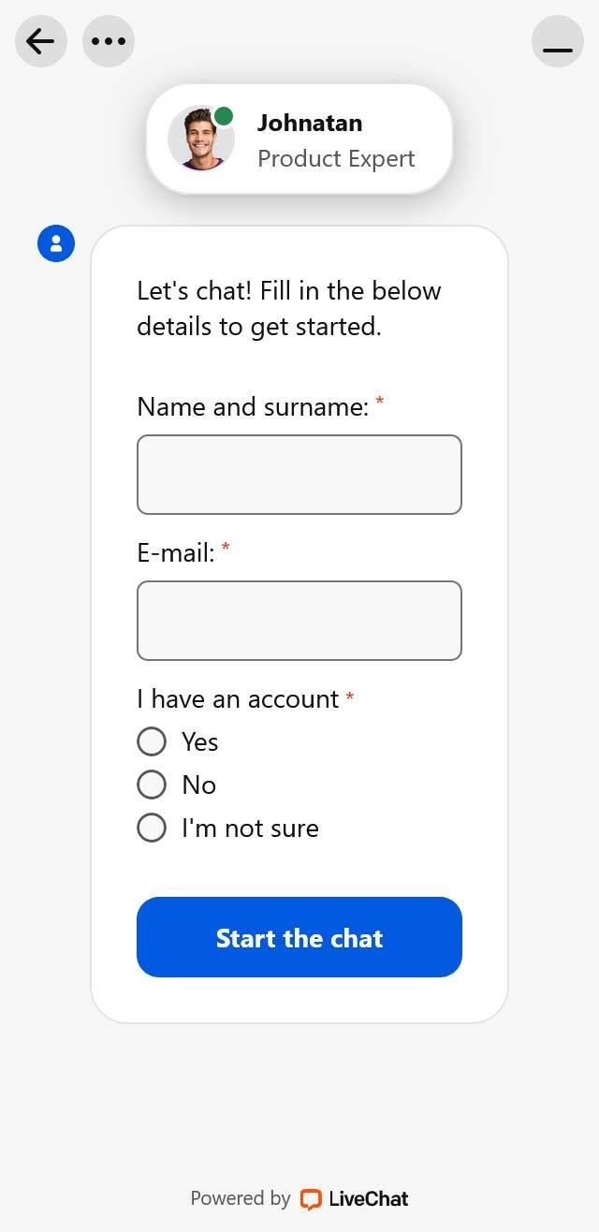Click the "E-mail:" field label
The width and height of the screenshot is (599, 1232).
pyautogui.click(x=176, y=552)
